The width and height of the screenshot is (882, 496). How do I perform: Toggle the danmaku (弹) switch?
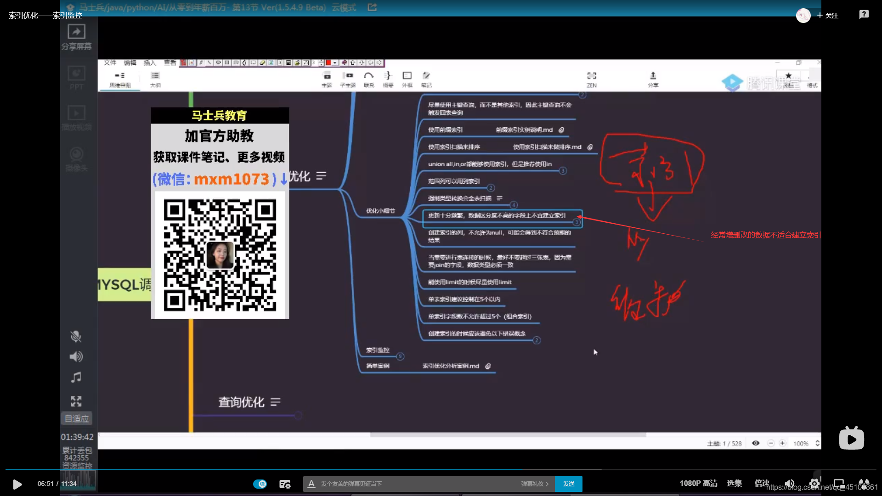coord(260,484)
